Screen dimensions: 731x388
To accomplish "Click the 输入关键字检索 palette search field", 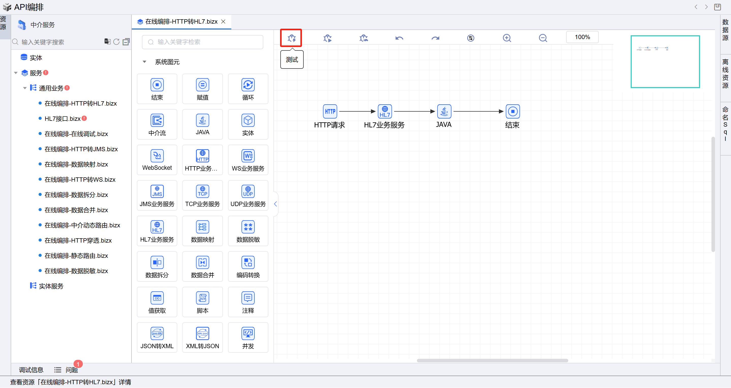I will coord(202,42).
